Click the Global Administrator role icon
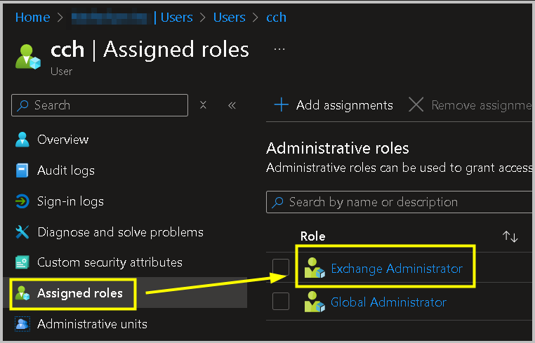The image size is (535, 343). click(x=315, y=302)
